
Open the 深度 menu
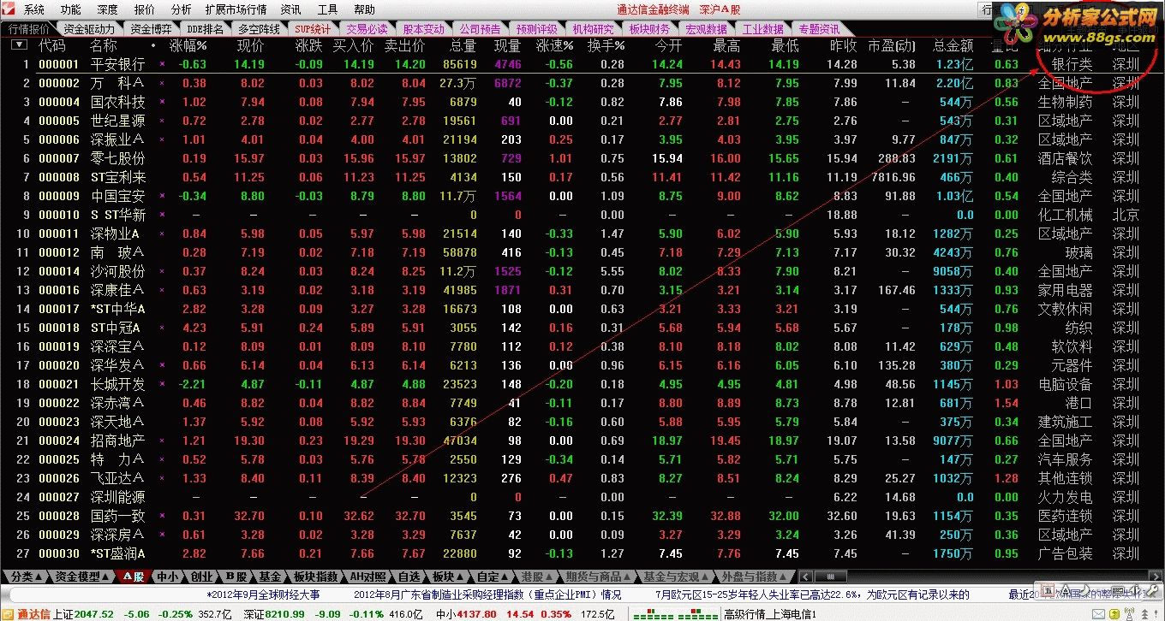tap(107, 9)
